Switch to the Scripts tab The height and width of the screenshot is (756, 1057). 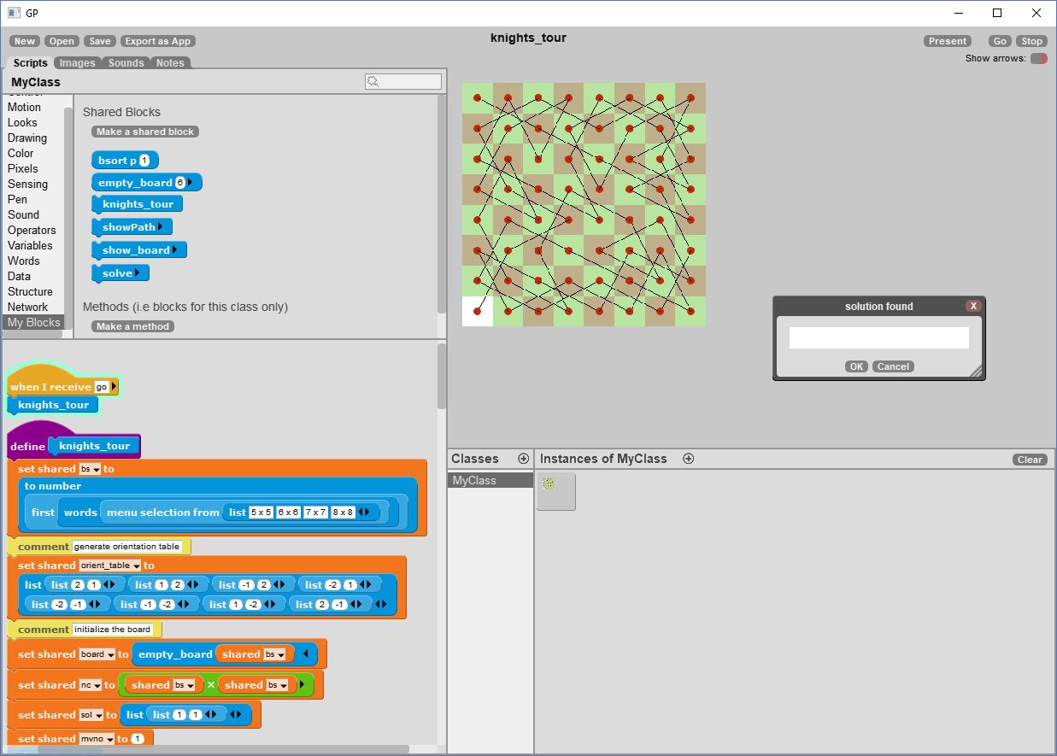point(30,63)
